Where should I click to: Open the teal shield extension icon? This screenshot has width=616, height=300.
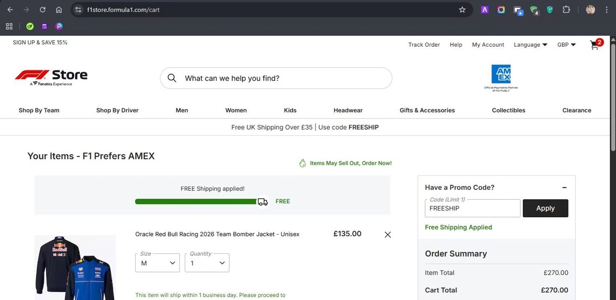(550, 10)
